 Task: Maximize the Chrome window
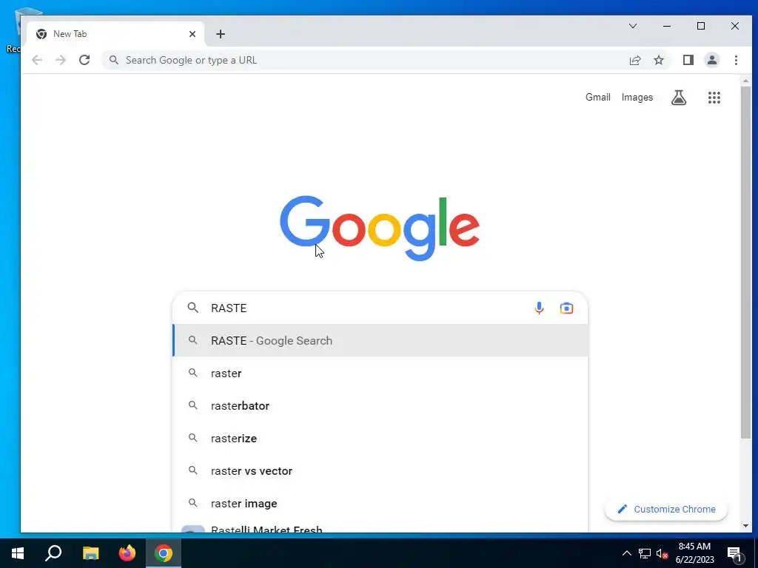click(701, 26)
